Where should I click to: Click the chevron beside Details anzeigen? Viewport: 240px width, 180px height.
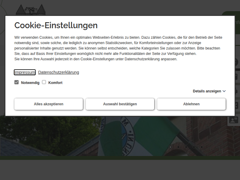(224, 91)
